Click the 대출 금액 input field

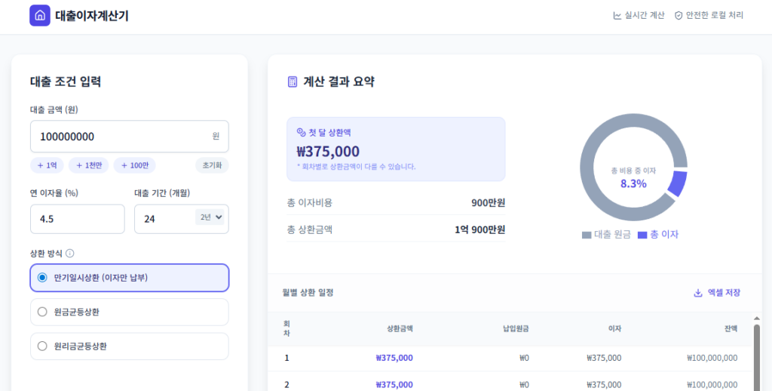(x=119, y=137)
